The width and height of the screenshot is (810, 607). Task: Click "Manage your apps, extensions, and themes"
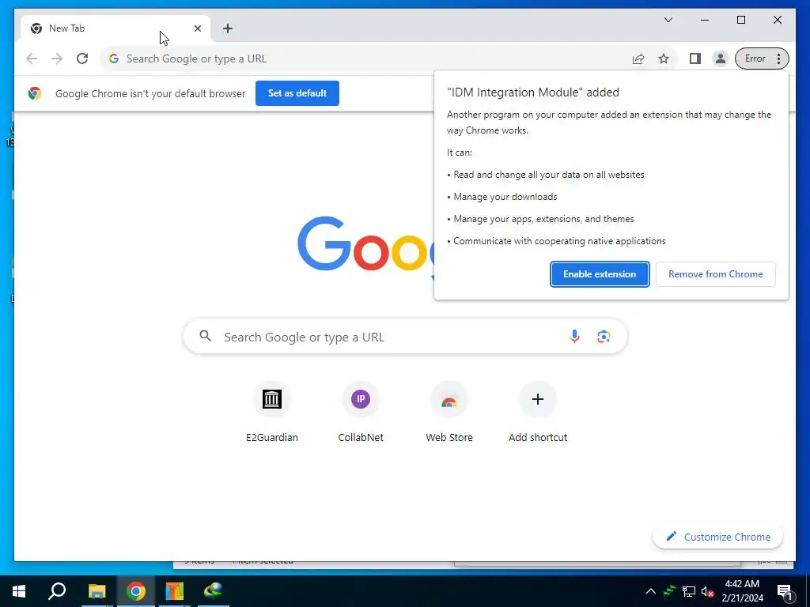coord(543,219)
